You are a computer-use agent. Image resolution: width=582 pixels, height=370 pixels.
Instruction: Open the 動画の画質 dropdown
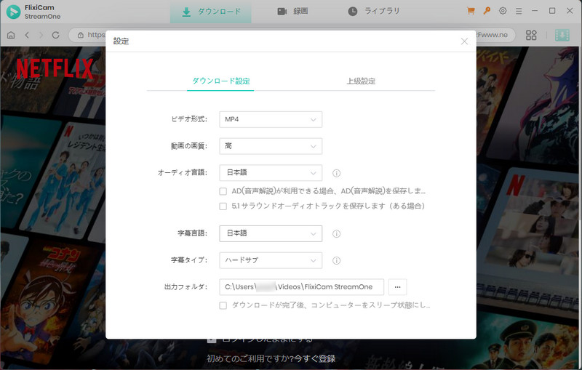coord(271,146)
